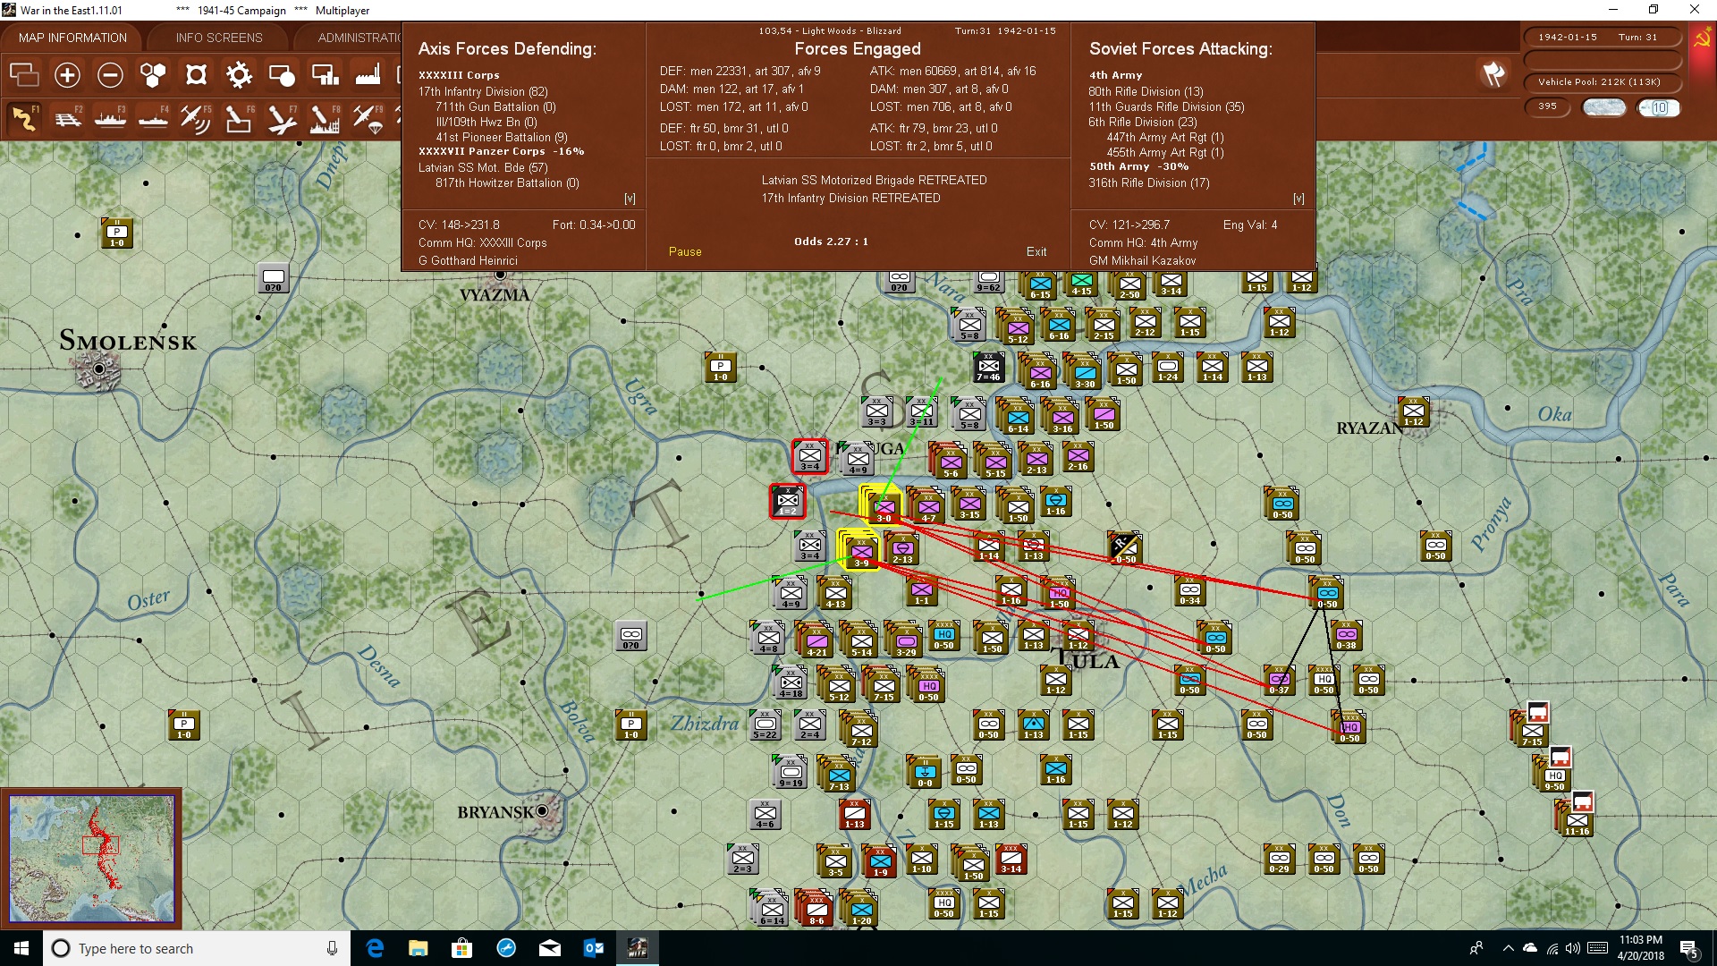Viewport: 1717px width, 966px height.
Task: Exit the combat report window
Action: tap(1036, 252)
